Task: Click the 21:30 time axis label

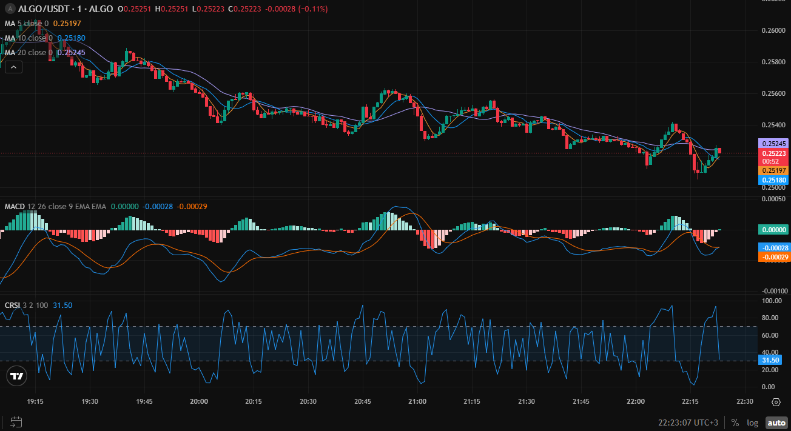Action: pos(527,402)
